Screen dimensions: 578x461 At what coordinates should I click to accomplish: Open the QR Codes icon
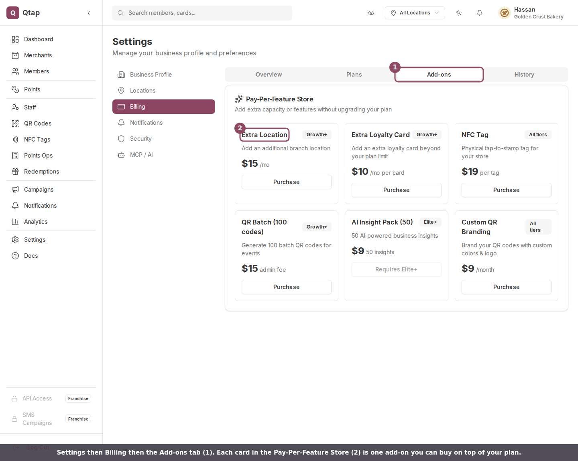tap(15, 123)
